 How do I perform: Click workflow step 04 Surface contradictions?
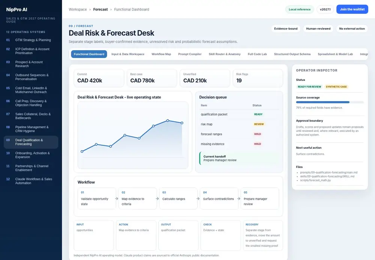219,199
